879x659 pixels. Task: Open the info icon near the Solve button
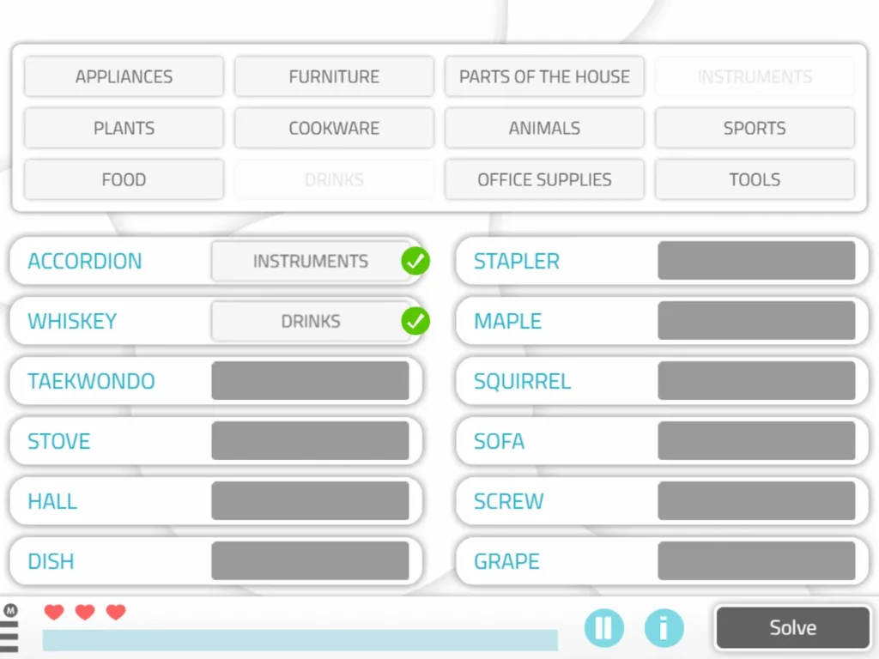coord(664,628)
